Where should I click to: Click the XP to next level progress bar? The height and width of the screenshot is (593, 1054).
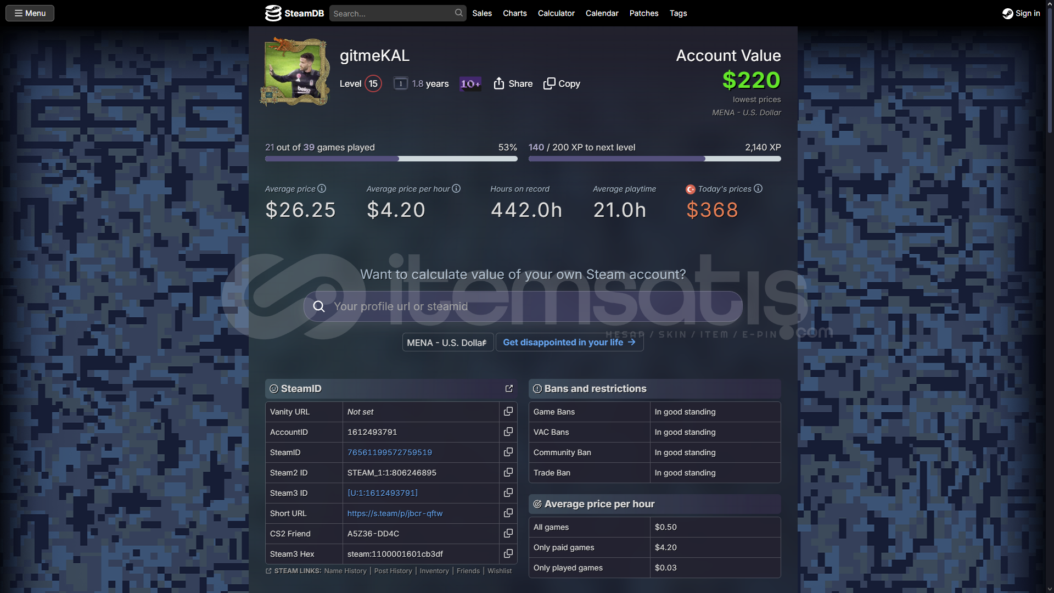coord(655,159)
